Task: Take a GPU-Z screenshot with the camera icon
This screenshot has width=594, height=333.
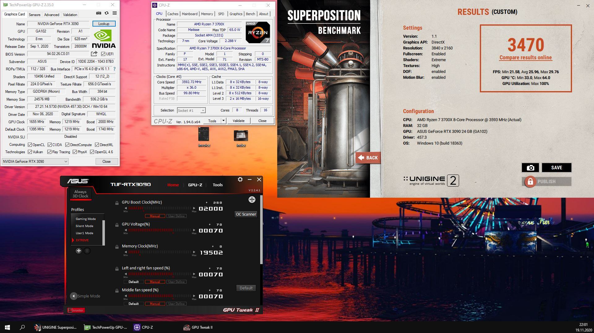Action: tap(98, 13)
